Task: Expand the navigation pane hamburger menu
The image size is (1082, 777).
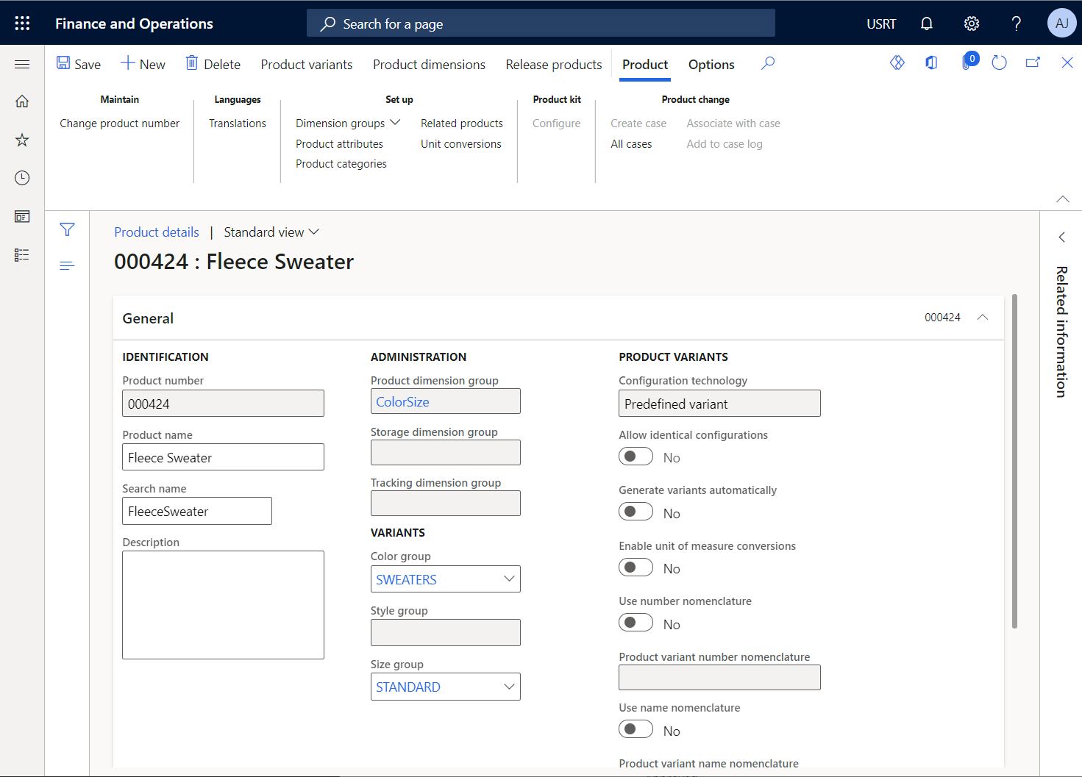Action: point(22,65)
